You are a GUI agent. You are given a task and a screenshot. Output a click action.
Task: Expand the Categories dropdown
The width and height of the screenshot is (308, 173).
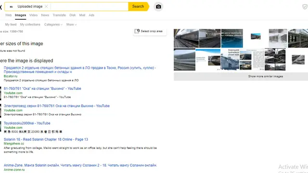[53, 25]
